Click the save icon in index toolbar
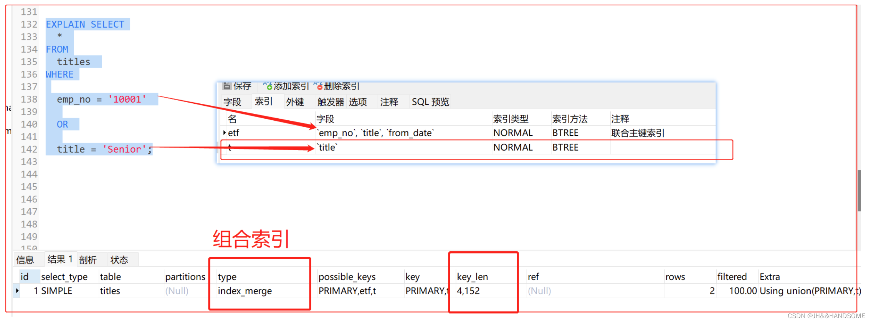 [227, 86]
